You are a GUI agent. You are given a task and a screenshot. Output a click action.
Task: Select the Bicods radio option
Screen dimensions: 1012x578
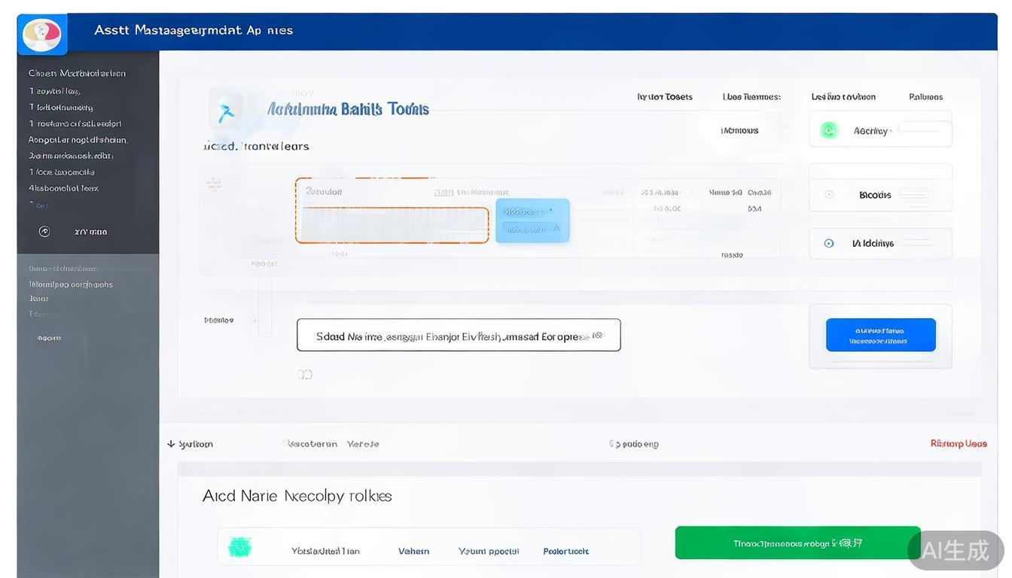tap(829, 194)
